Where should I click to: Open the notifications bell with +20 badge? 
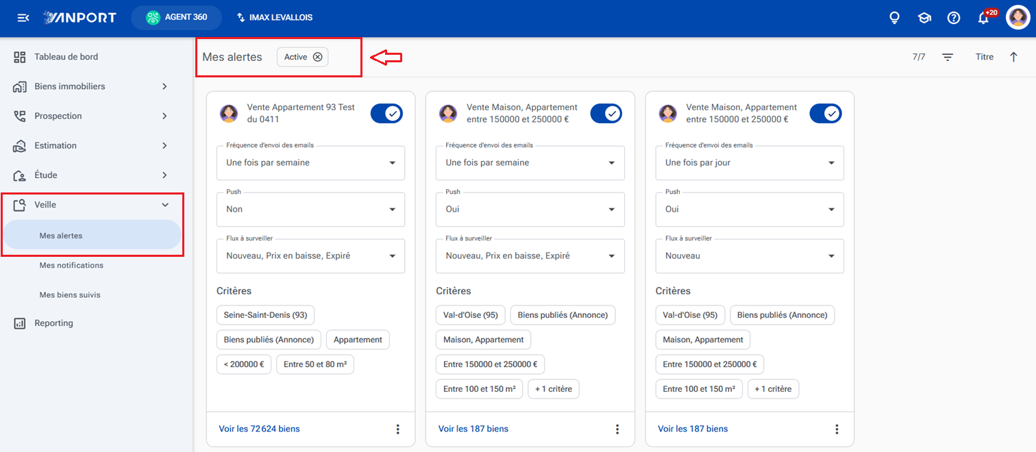pos(984,18)
